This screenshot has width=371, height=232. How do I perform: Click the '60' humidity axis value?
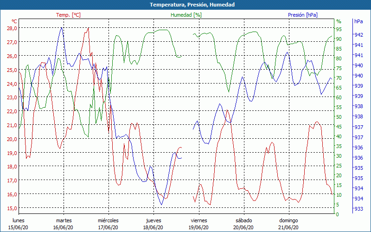point(339,97)
